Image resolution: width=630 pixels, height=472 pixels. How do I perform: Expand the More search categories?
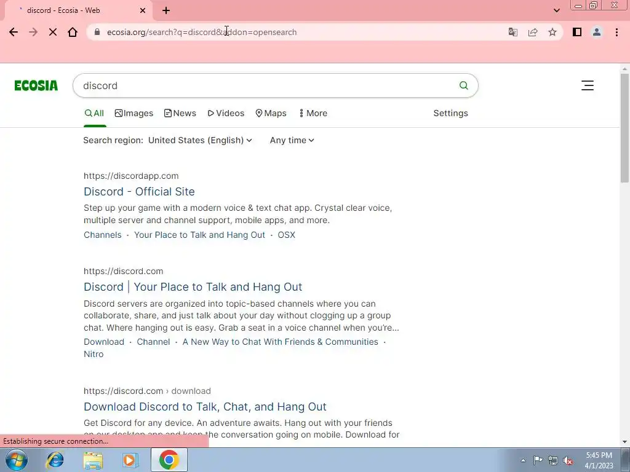click(x=313, y=113)
